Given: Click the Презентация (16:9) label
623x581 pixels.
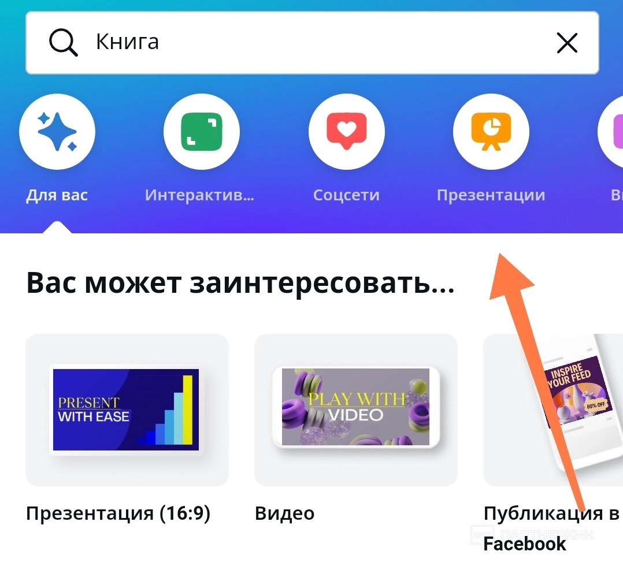Looking at the screenshot, I should [x=118, y=513].
